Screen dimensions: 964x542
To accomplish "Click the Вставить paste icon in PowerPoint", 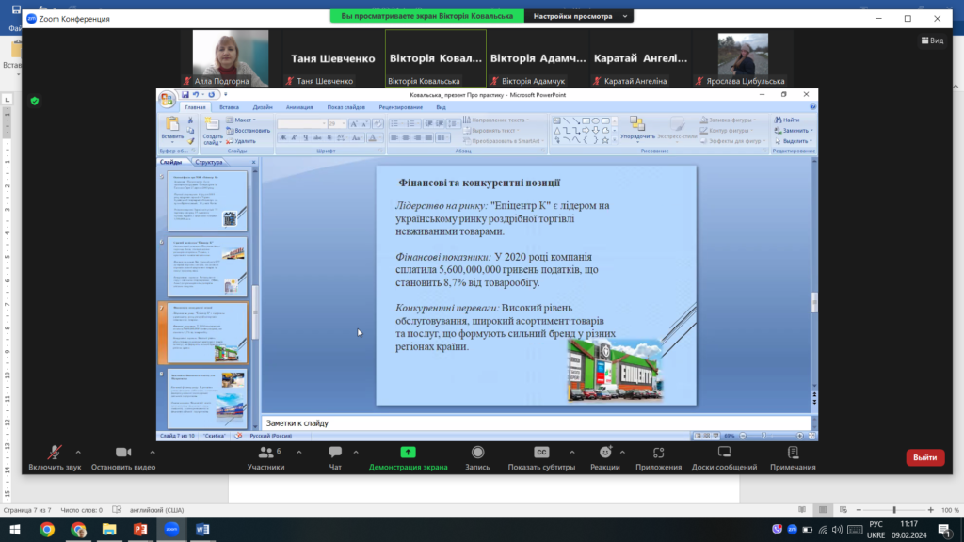I will 172,125.
